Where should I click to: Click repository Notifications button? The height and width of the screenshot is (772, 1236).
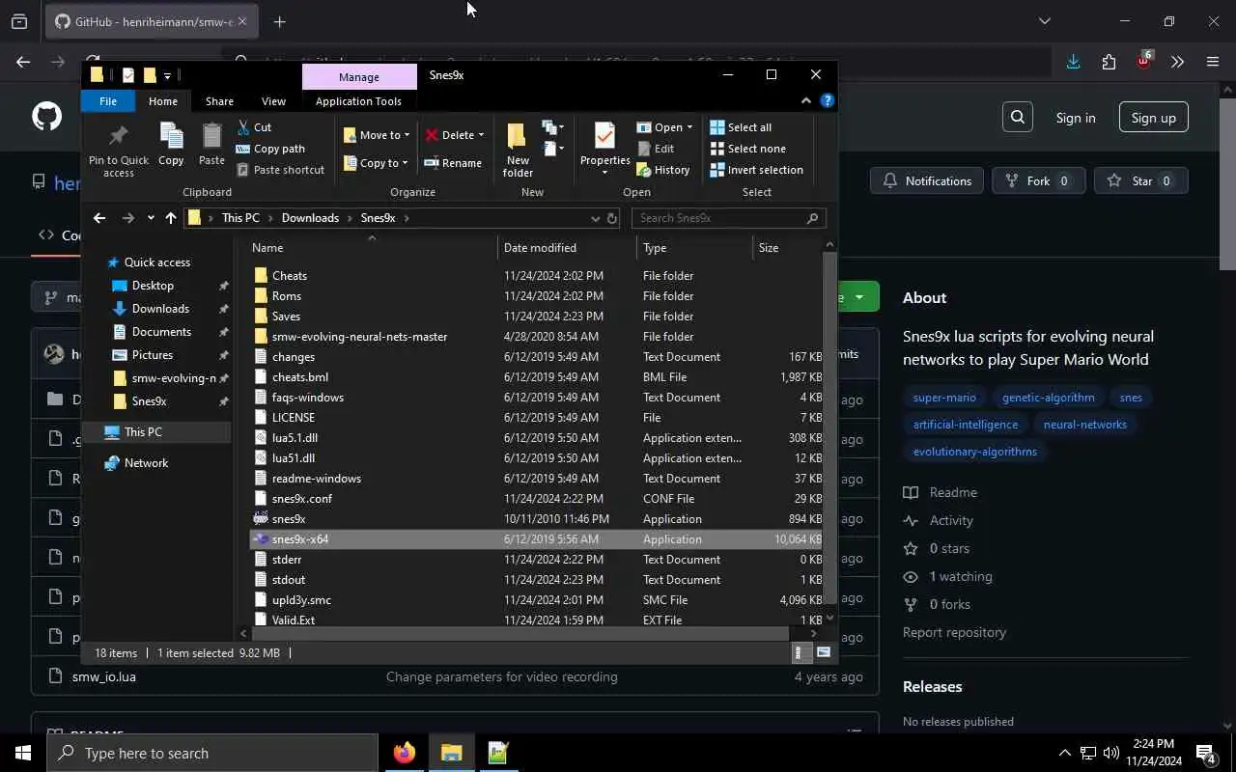pos(927,181)
